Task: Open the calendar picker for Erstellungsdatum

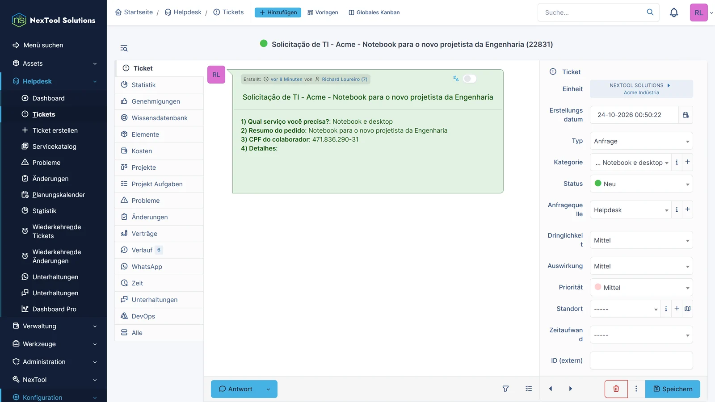Action: [x=686, y=115]
